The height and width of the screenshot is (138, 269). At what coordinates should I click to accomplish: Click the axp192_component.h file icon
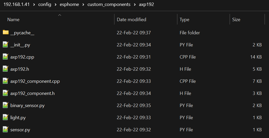(6, 93)
